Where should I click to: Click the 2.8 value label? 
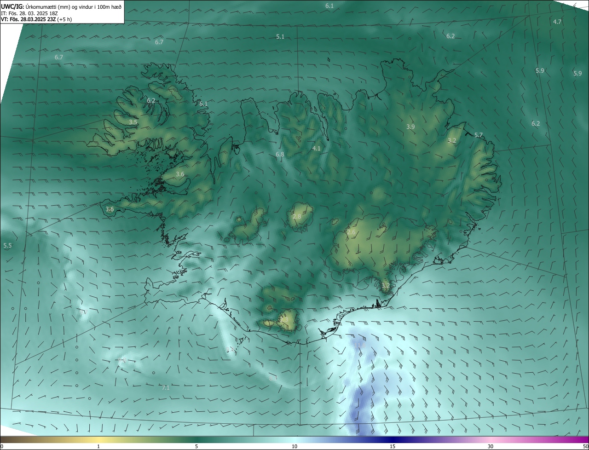point(297,216)
